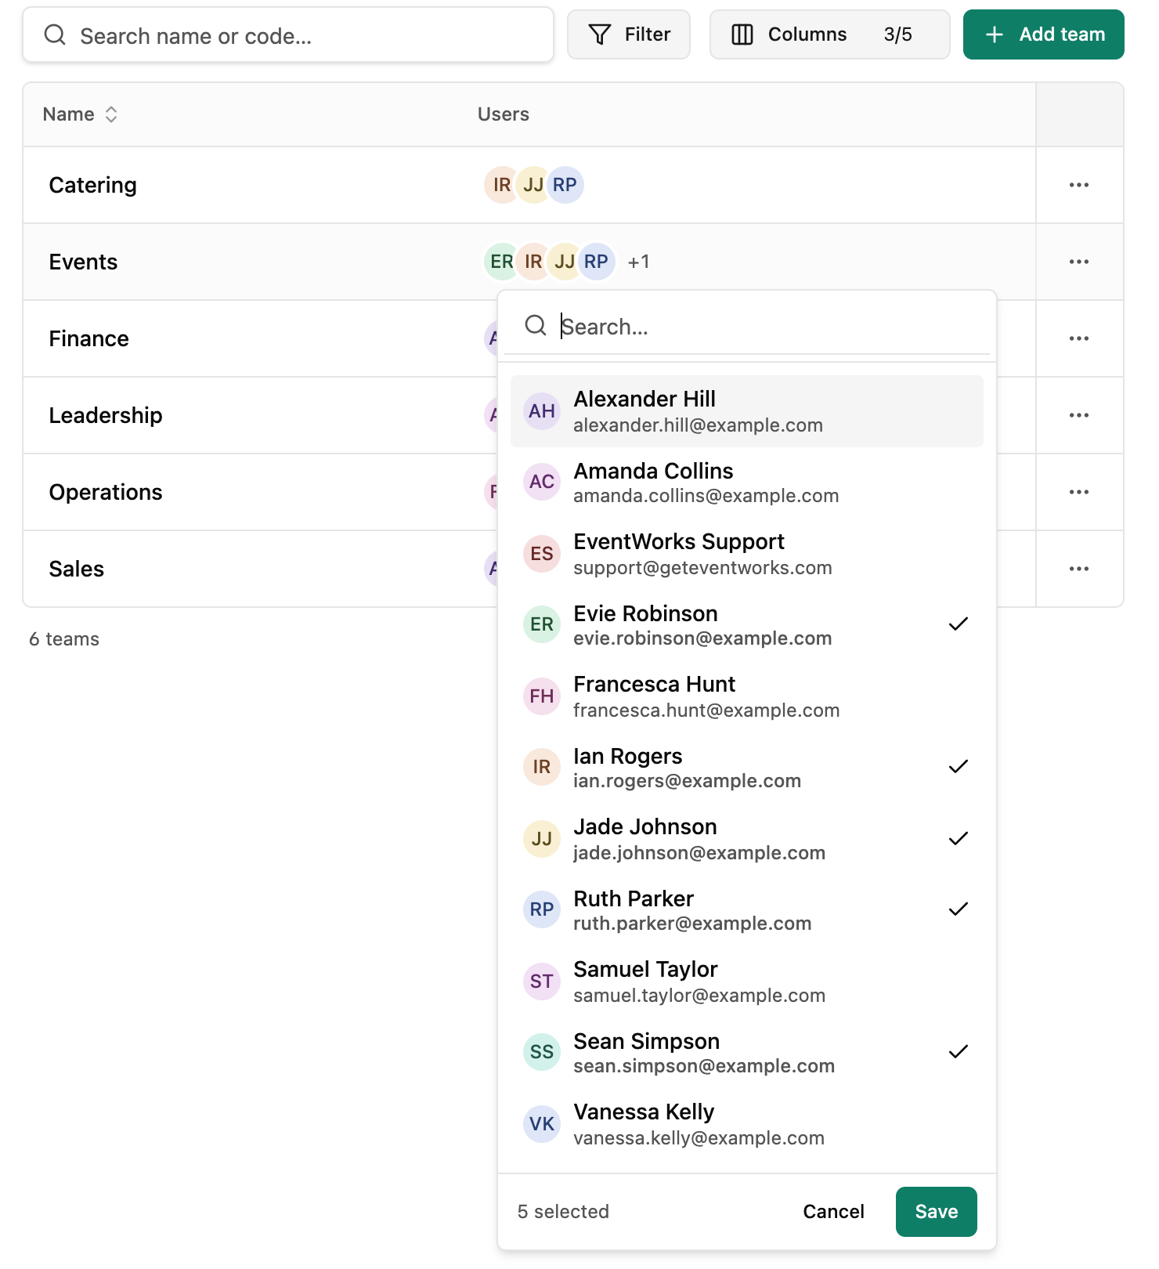
Task: Open the more options menu for Catering
Action: coord(1079,185)
